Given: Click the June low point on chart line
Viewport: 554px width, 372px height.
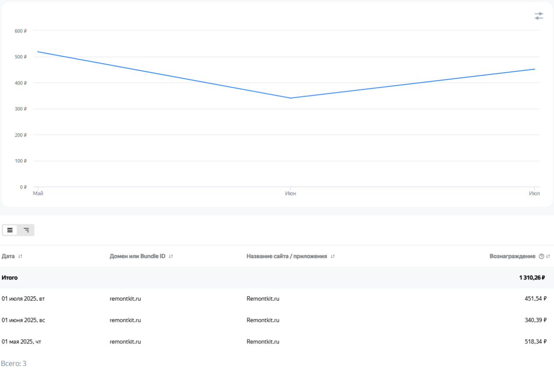Looking at the screenshot, I should [290, 98].
